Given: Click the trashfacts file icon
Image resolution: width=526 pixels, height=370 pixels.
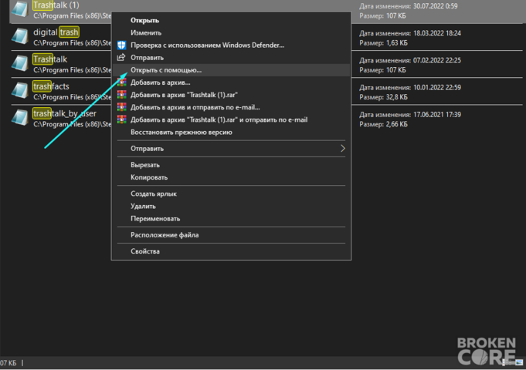Looking at the screenshot, I should pyautogui.click(x=20, y=90).
